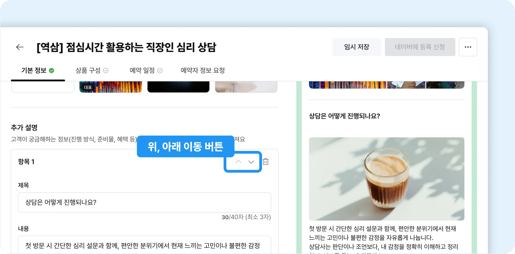
Task: Select the dark image thumbnail
Action: pyautogui.click(x=178, y=87)
